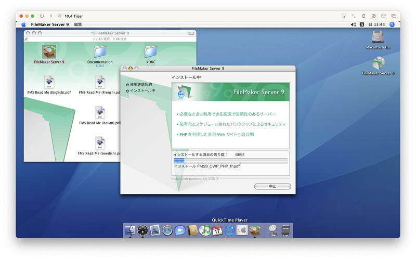
Task: Open Finder from the Dock
Action: (130, 230)
